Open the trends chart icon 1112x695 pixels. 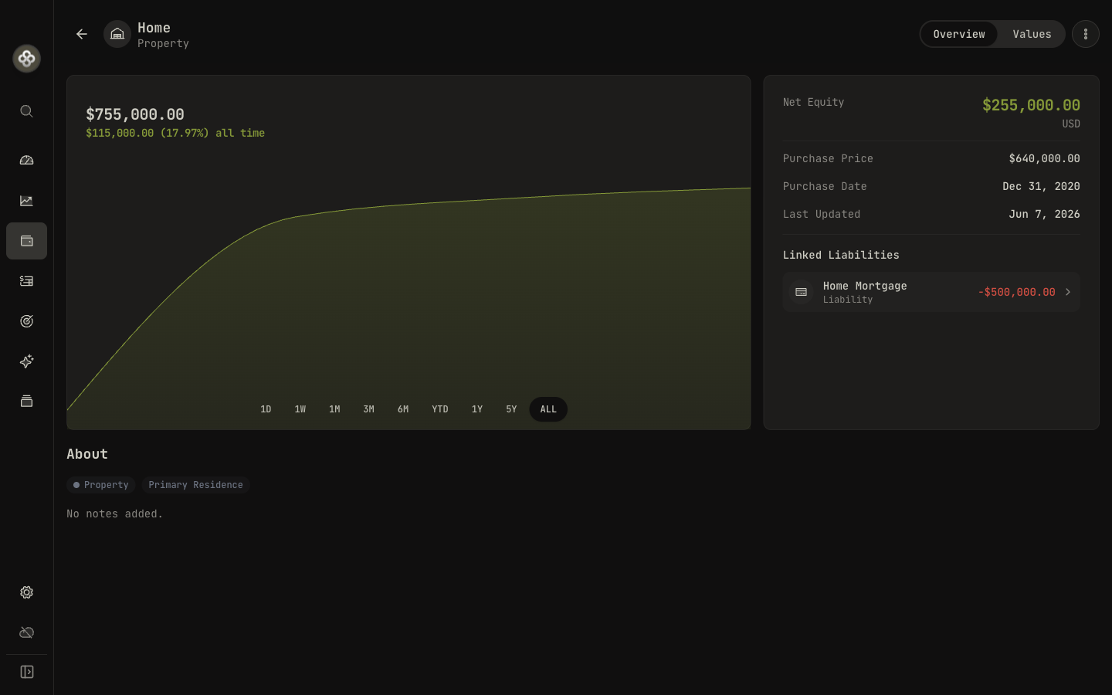26,201
